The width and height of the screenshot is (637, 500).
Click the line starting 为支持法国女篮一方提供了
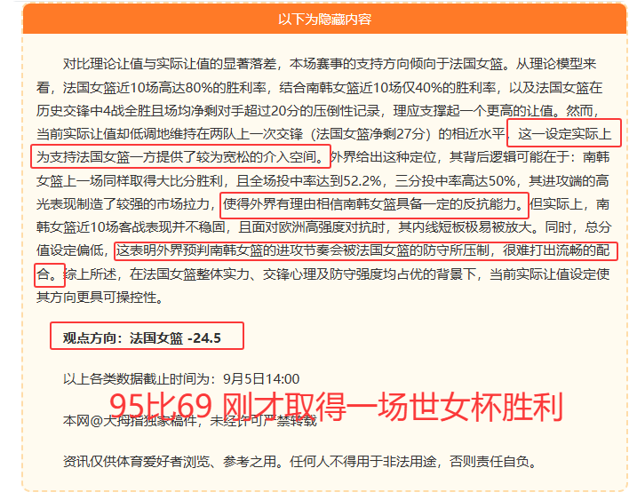pos(323,157)
